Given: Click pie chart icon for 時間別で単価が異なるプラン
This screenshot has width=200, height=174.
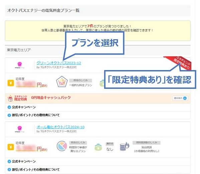Looking at the screenshot, I should pyautogui.click(x=62, y=146).
